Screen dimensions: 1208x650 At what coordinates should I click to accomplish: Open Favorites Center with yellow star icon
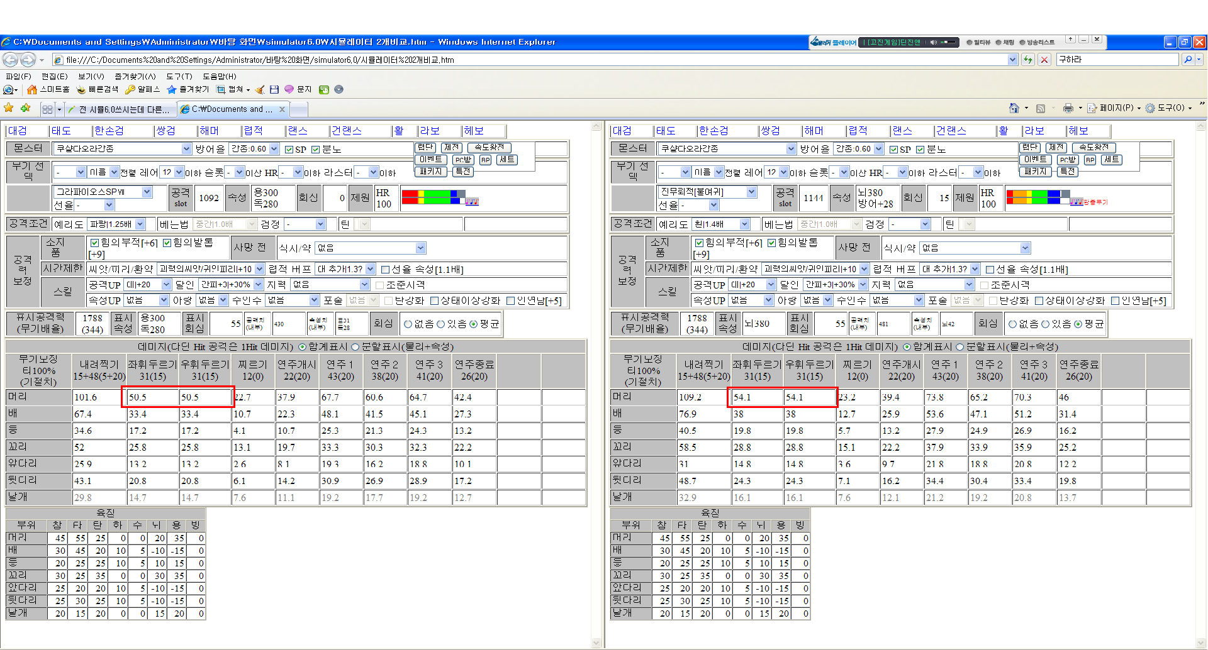9,108
